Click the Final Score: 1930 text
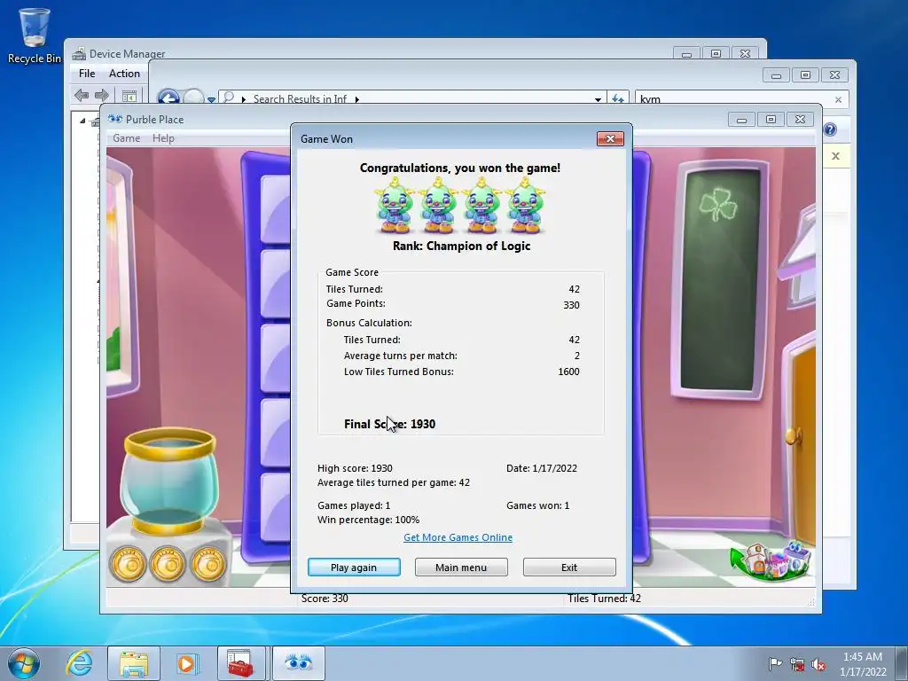The height and width of the screenshot is (681, 908). click(390, 424)
